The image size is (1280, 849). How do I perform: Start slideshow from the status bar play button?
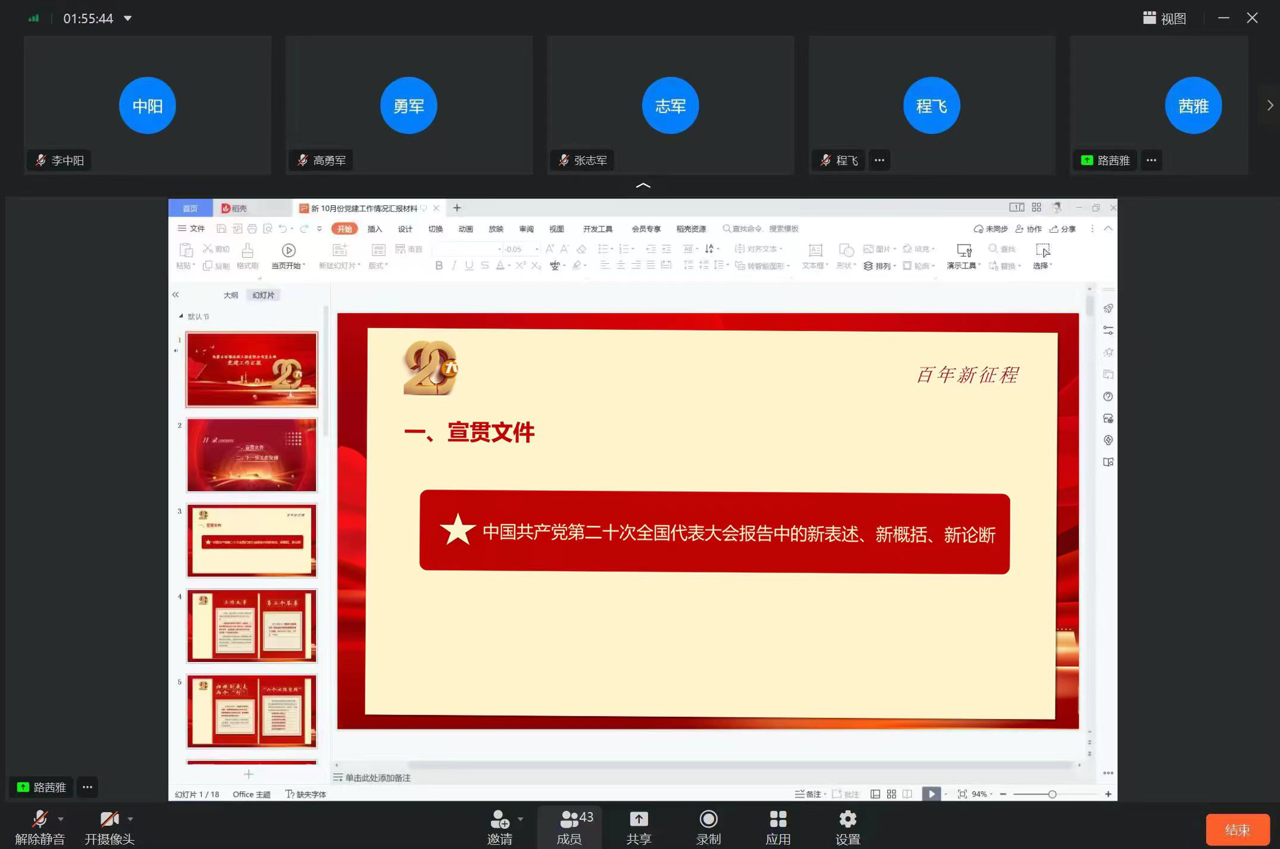(931, 794)
